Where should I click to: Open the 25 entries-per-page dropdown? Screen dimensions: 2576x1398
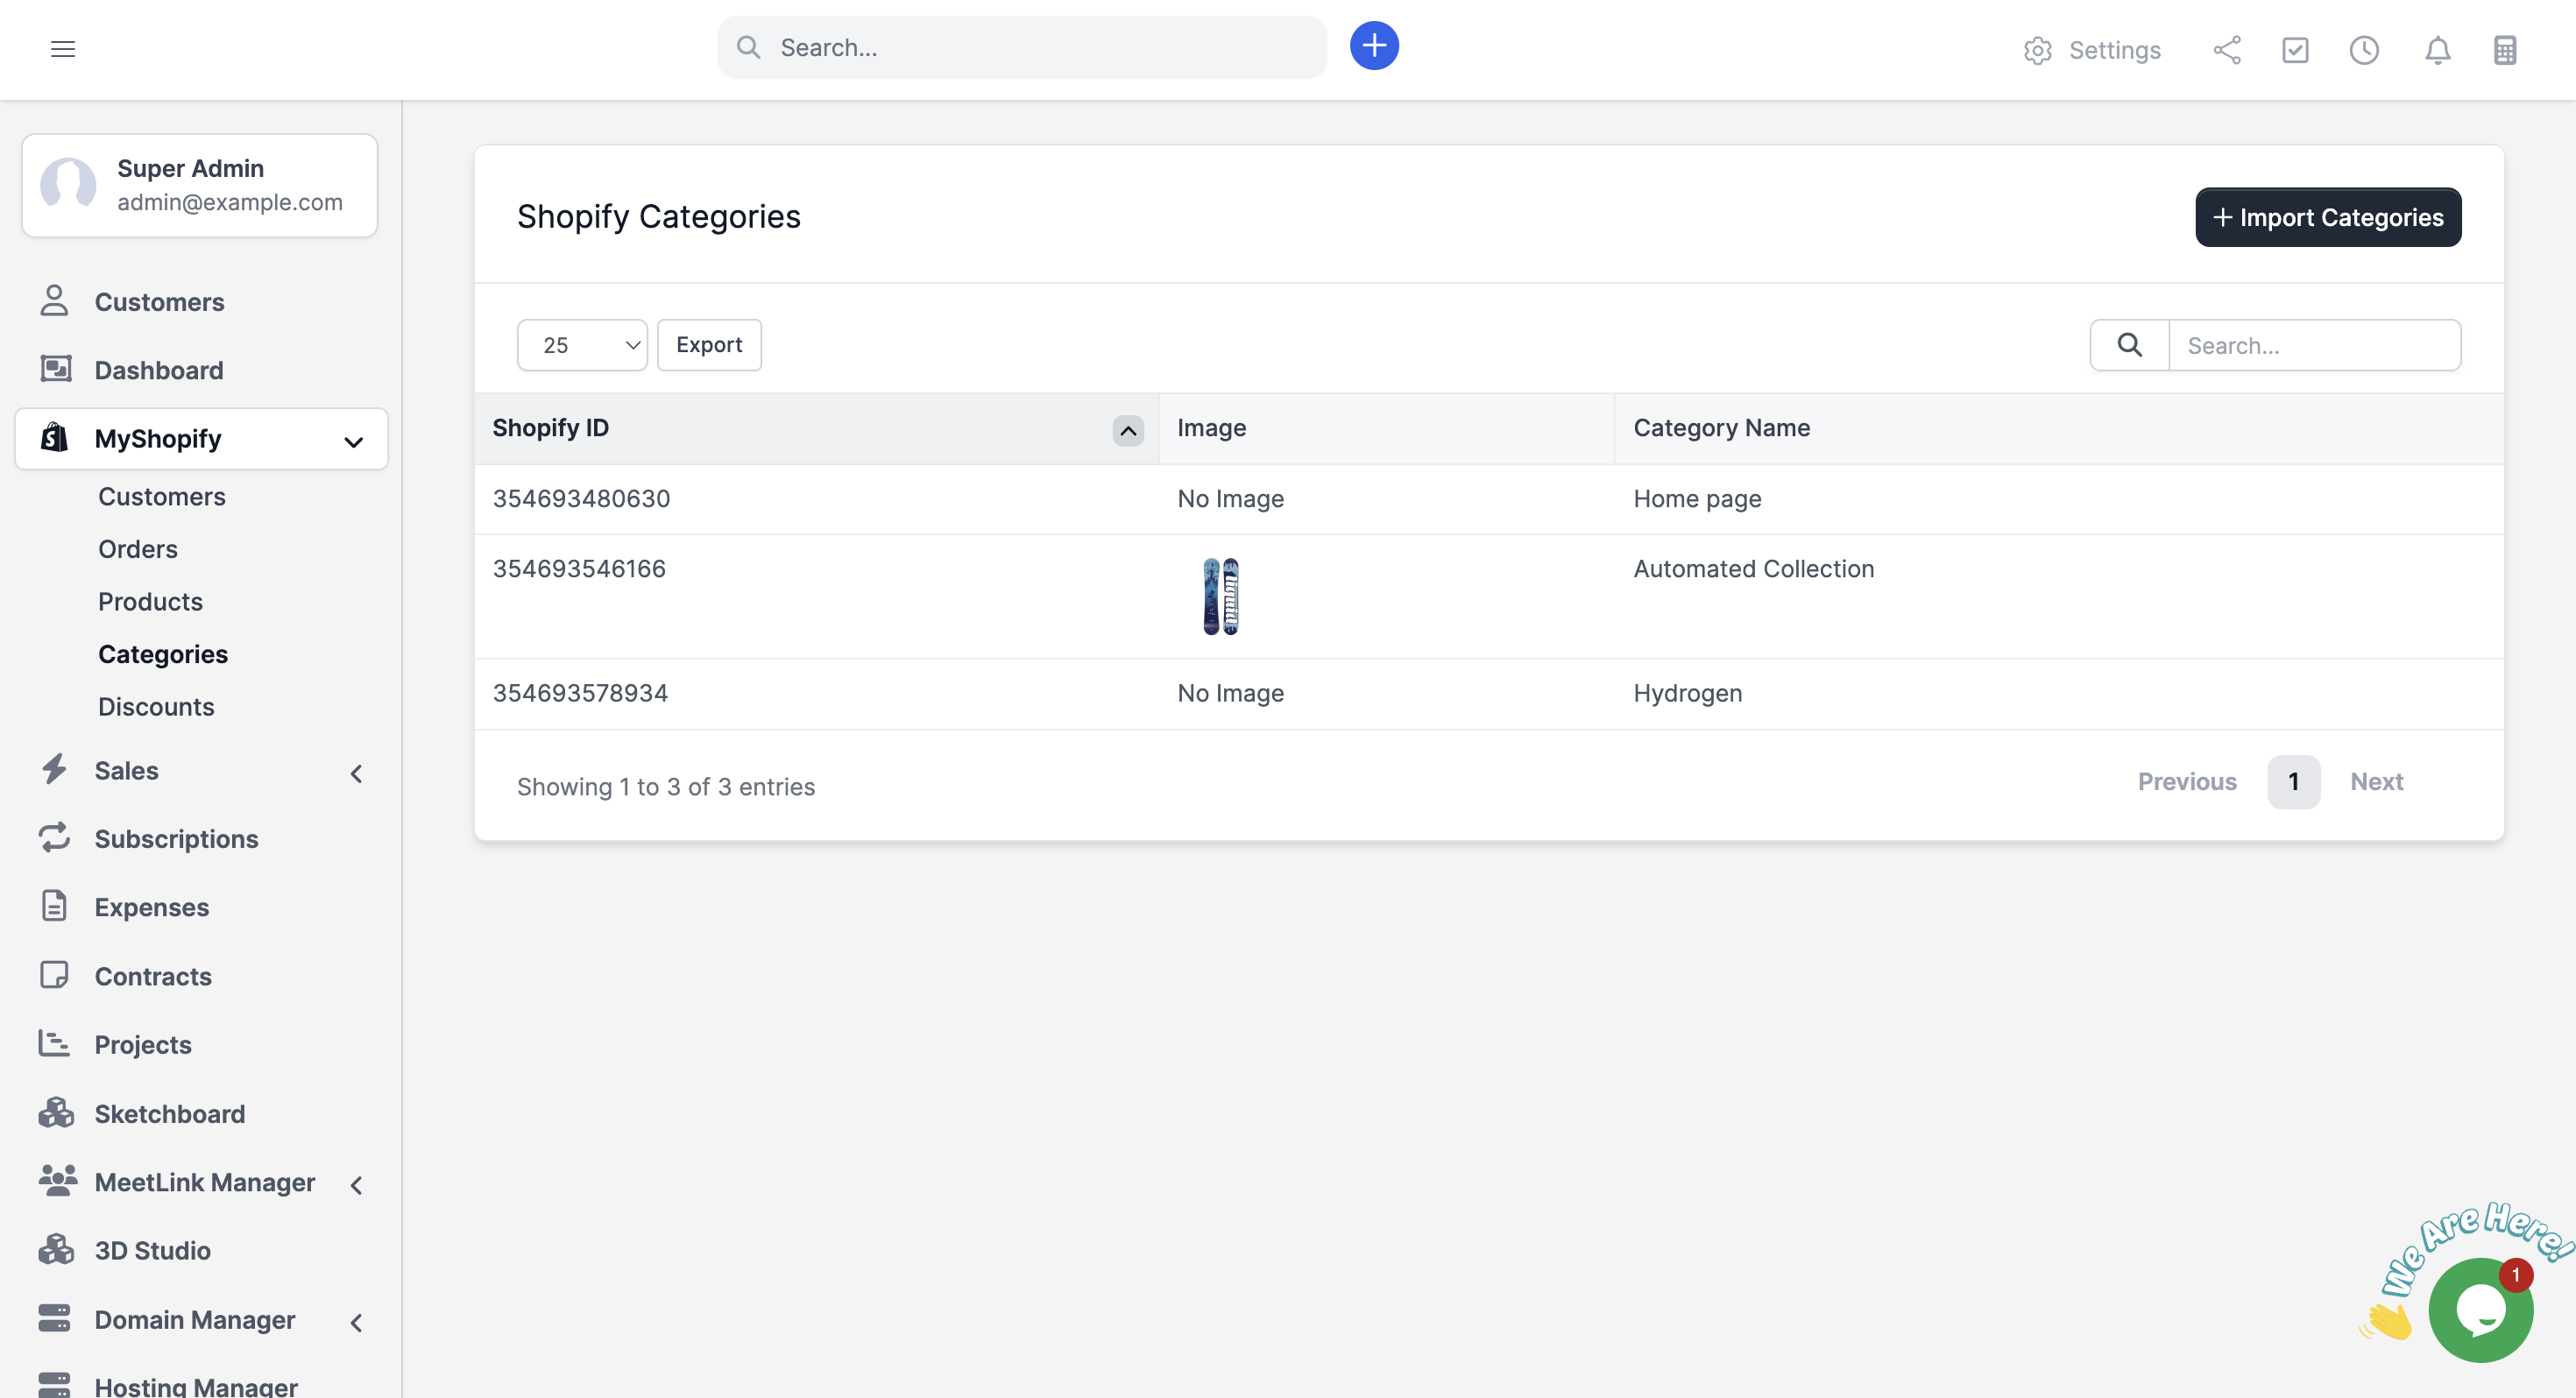(582, 345)
